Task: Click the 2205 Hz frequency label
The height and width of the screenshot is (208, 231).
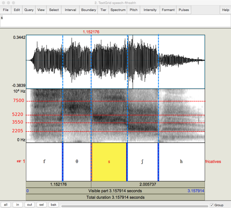Action: [18, 131]
